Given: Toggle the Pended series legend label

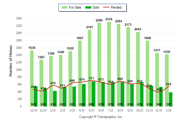Looking at the screenshot, I should click(120, 8).
